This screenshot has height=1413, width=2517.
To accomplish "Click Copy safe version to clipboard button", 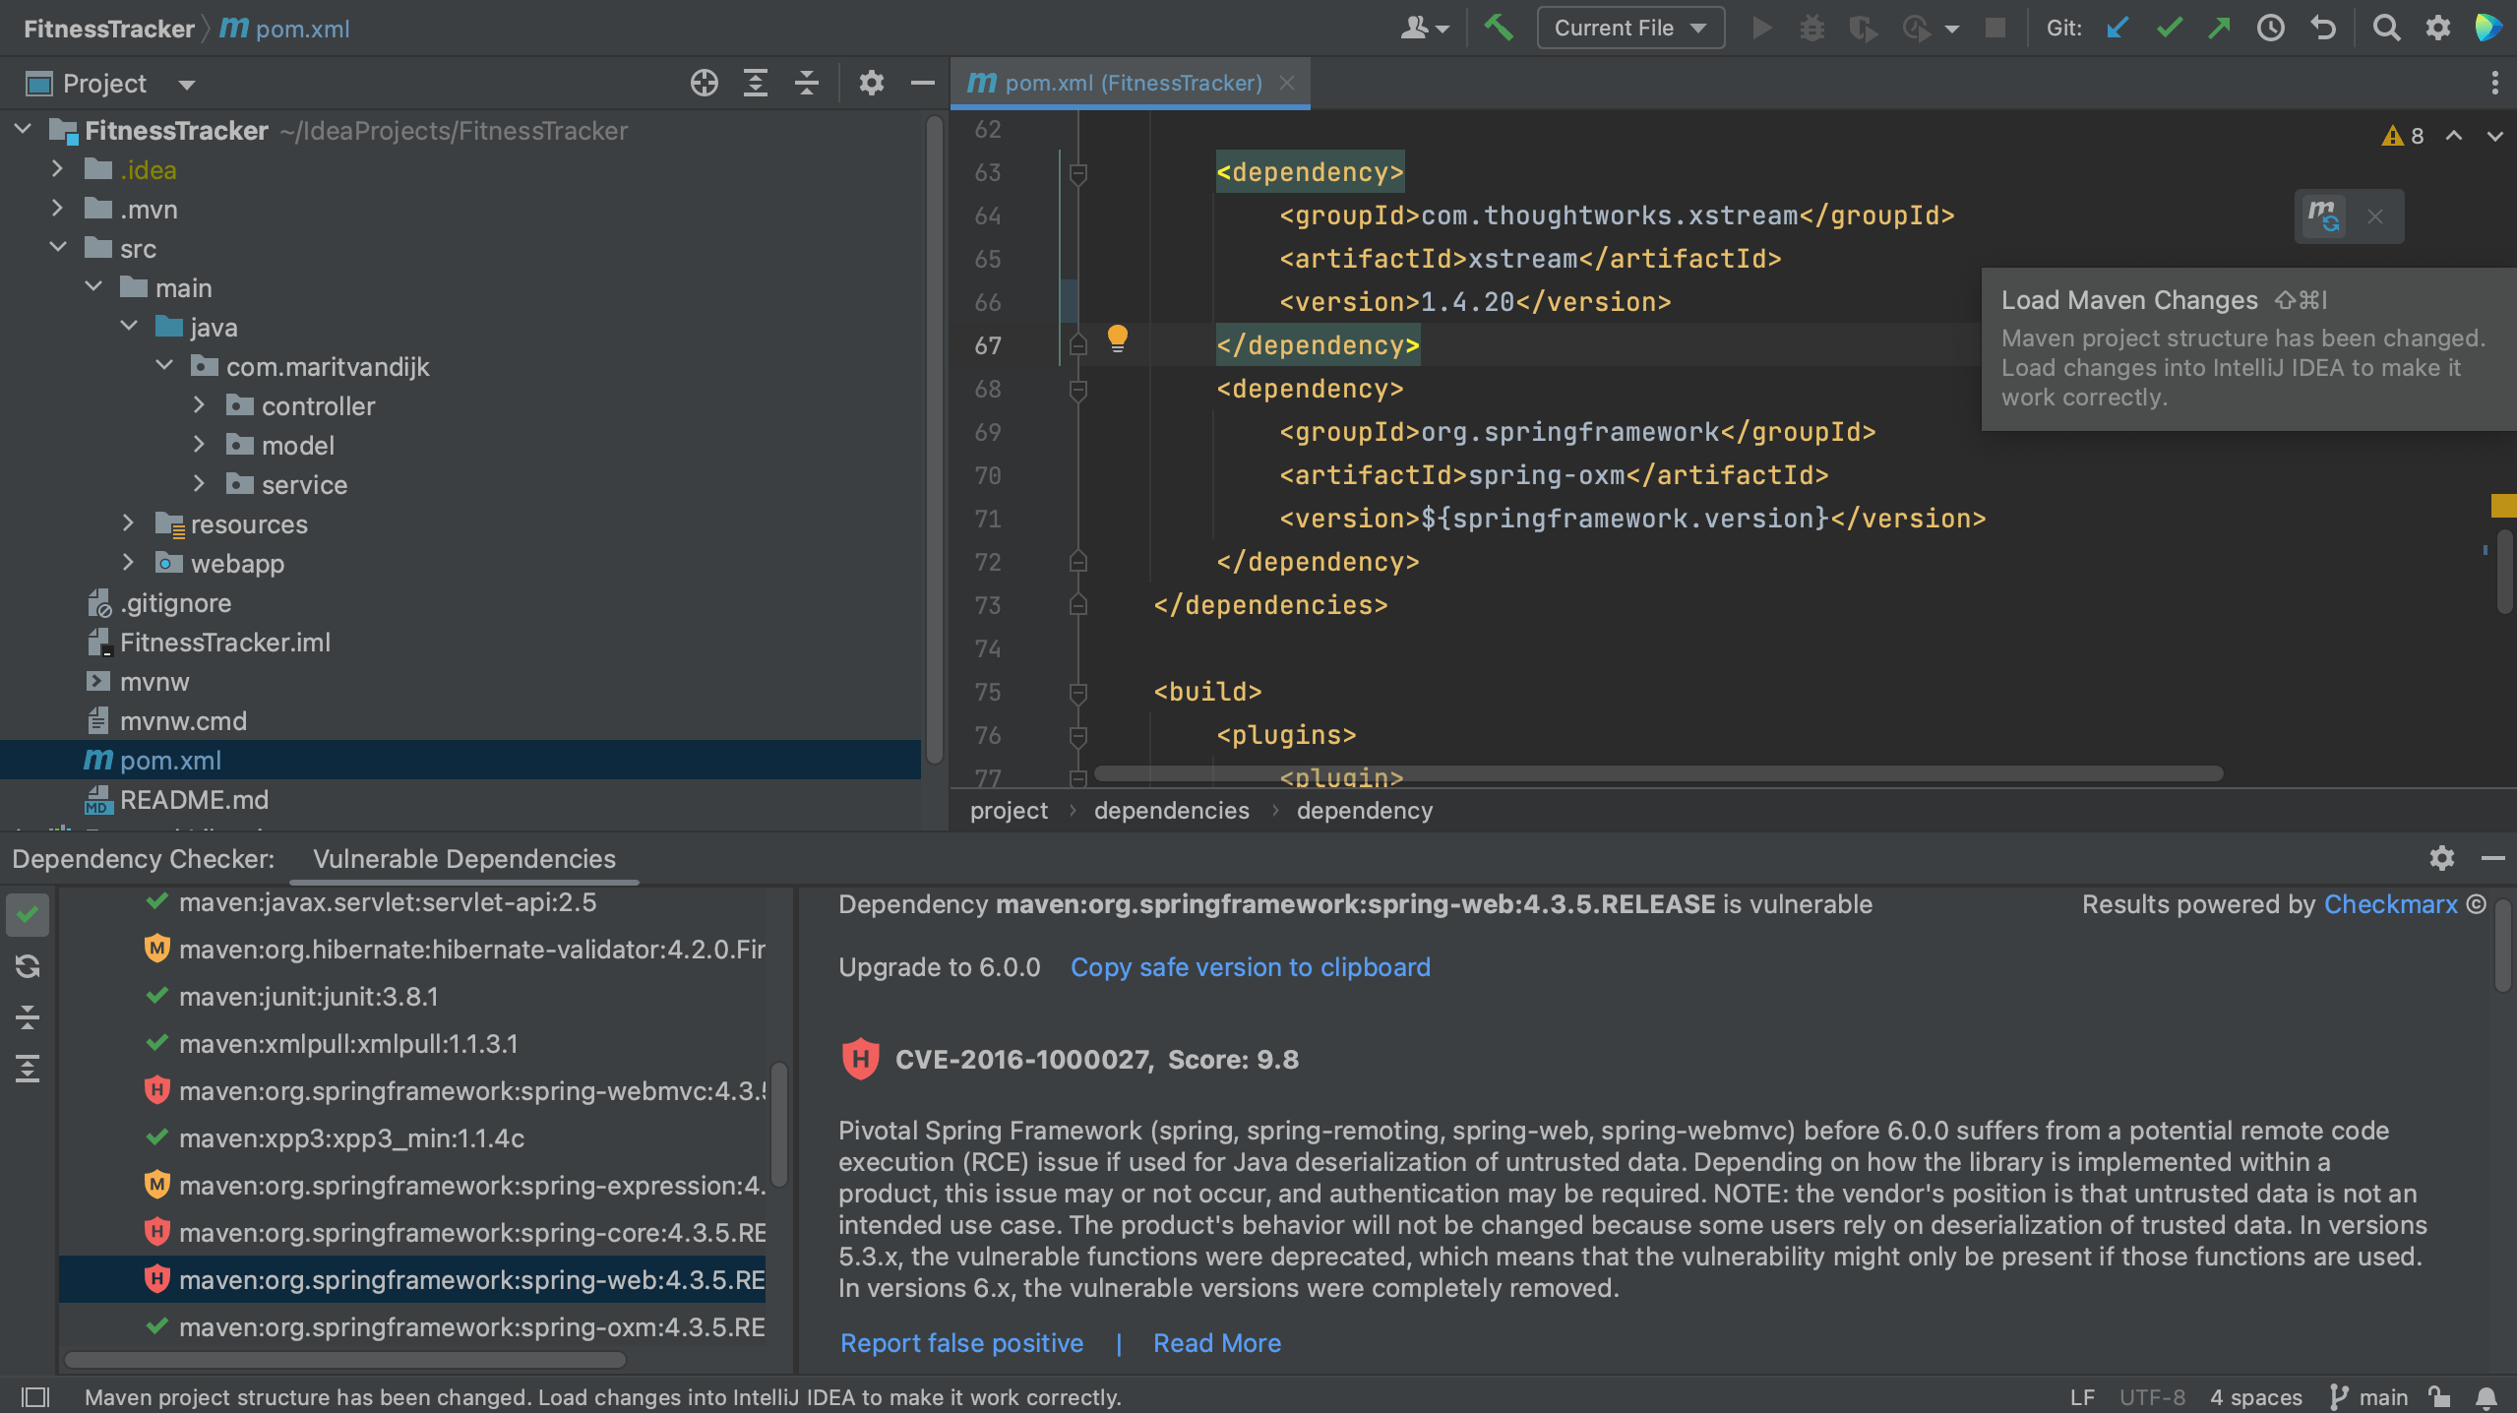I will tap(1250, 965).
